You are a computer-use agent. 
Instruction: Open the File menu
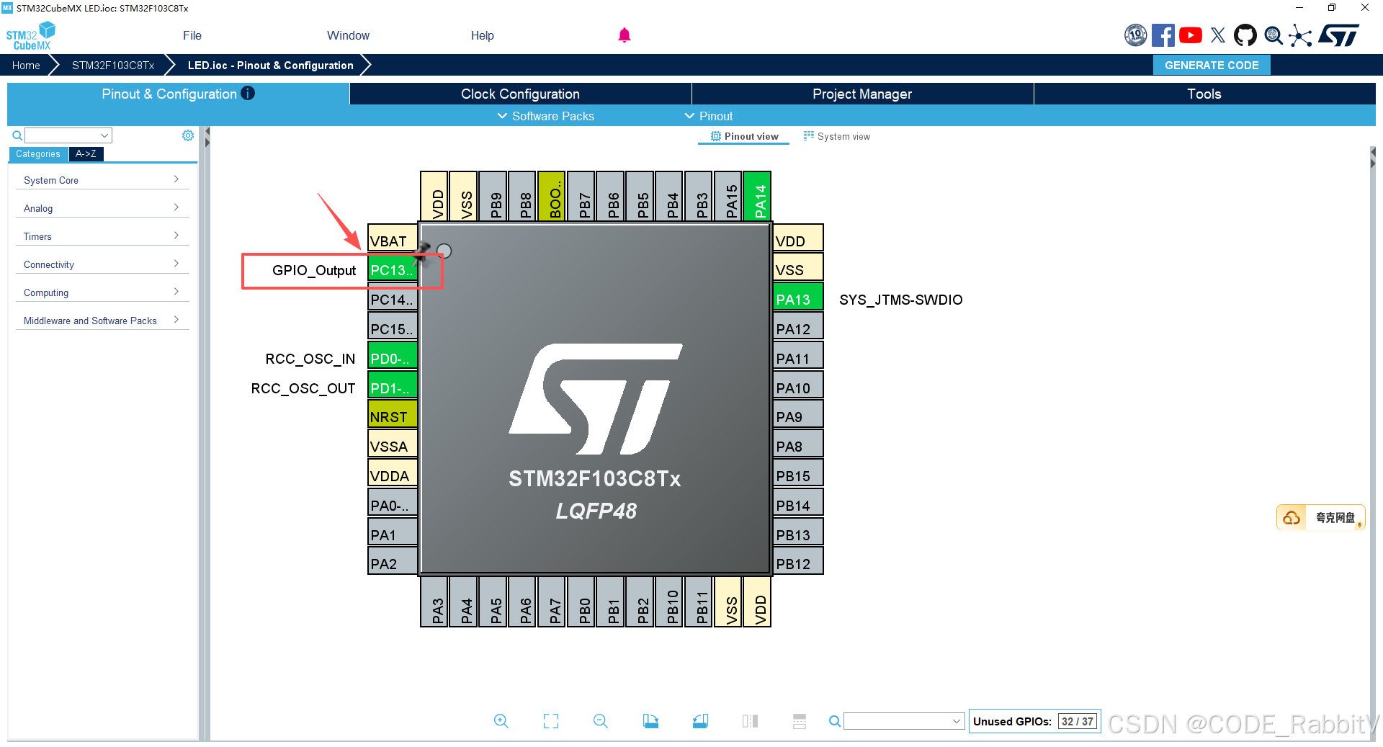192,35
